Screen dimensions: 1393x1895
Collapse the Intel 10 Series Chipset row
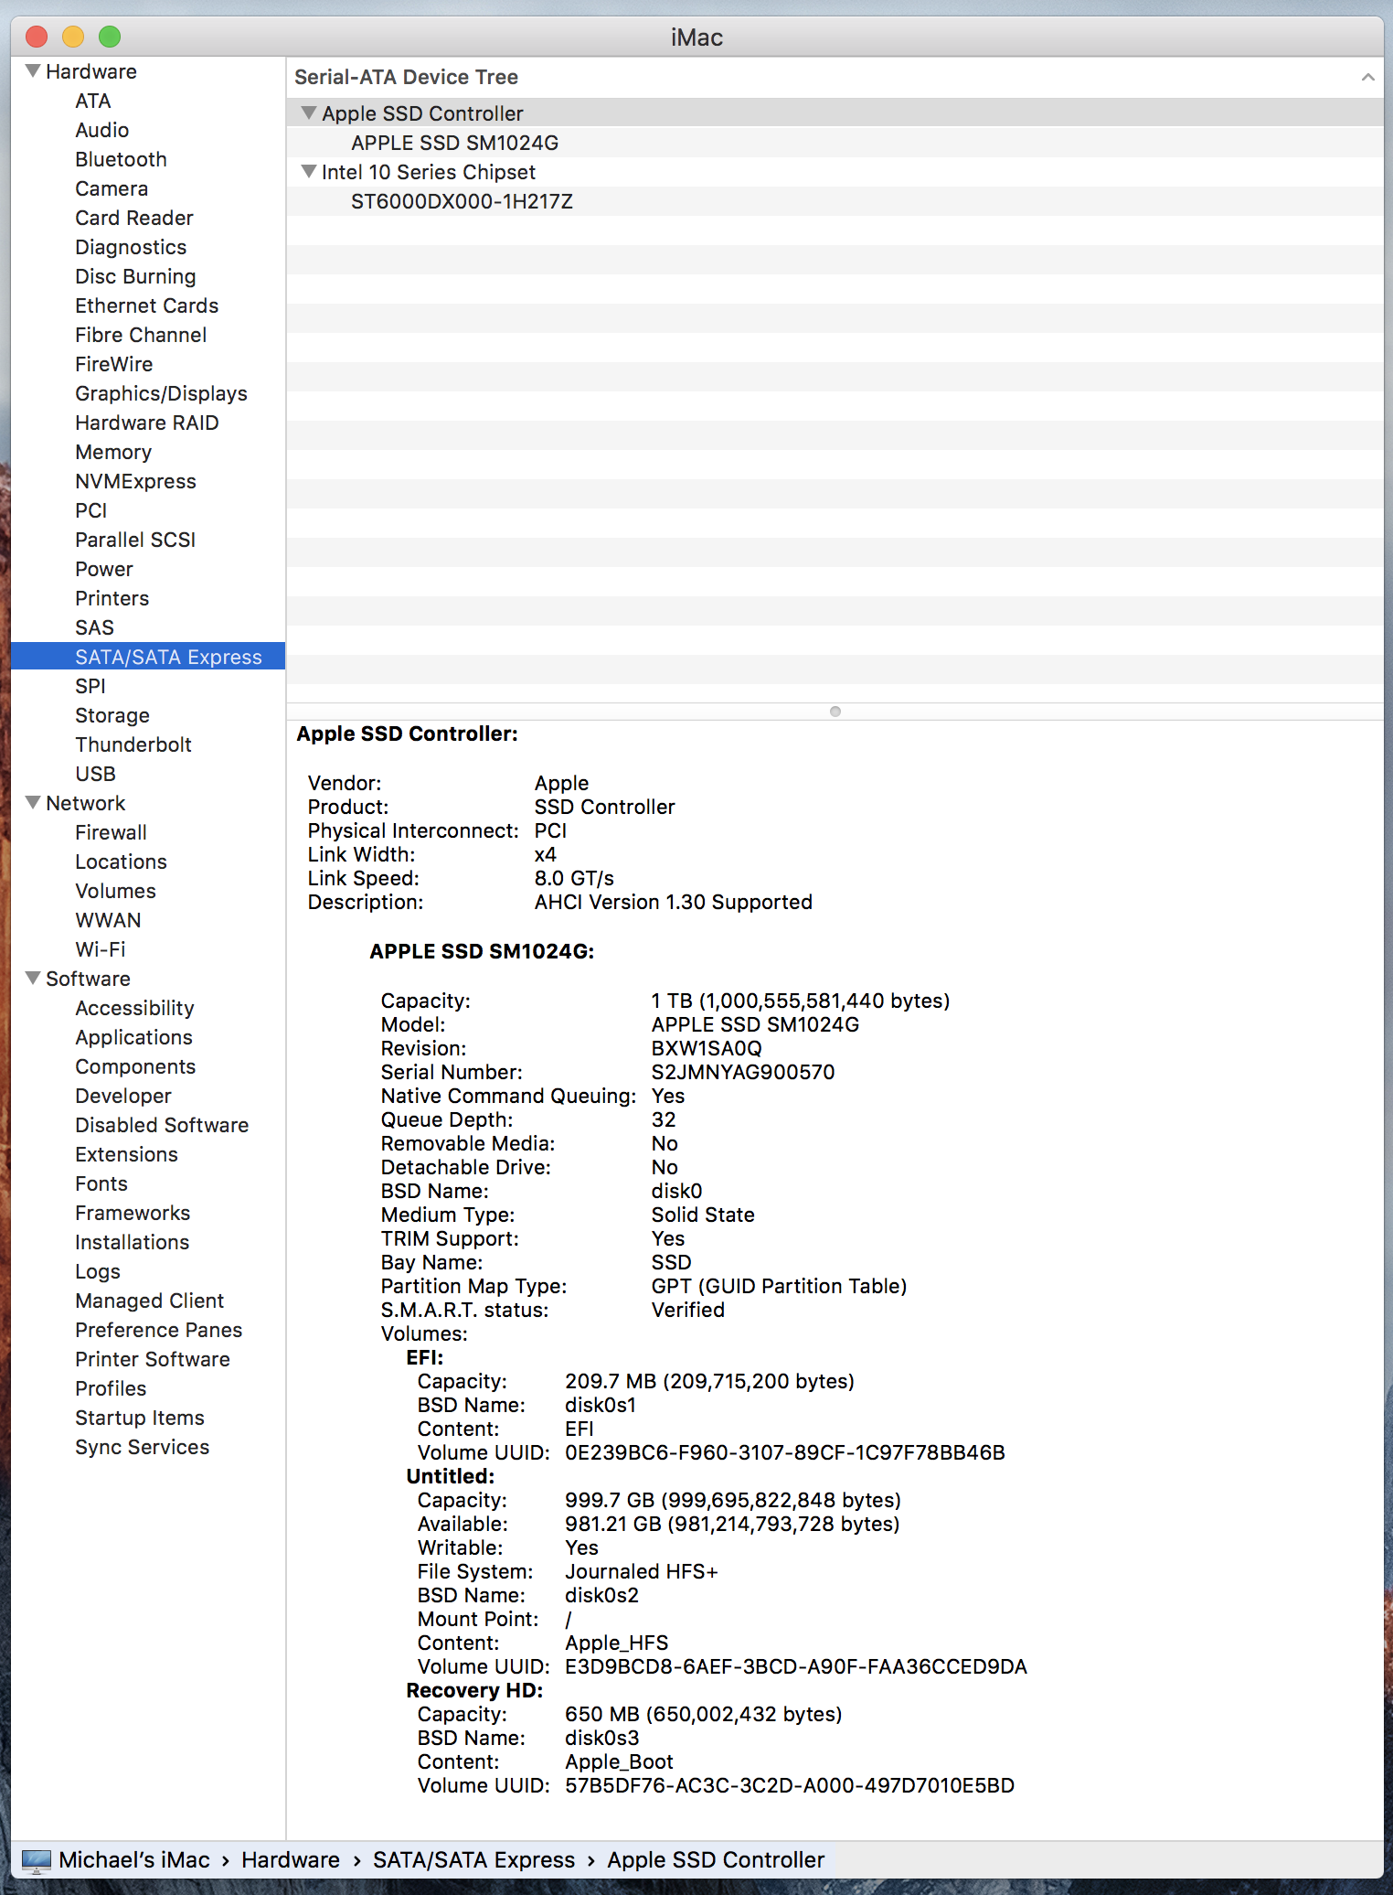click(x=309, y=172)
